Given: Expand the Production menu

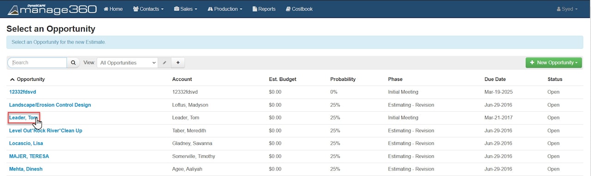Looking at the screenshot, I should pyautogui.click(x=225, y=9).
